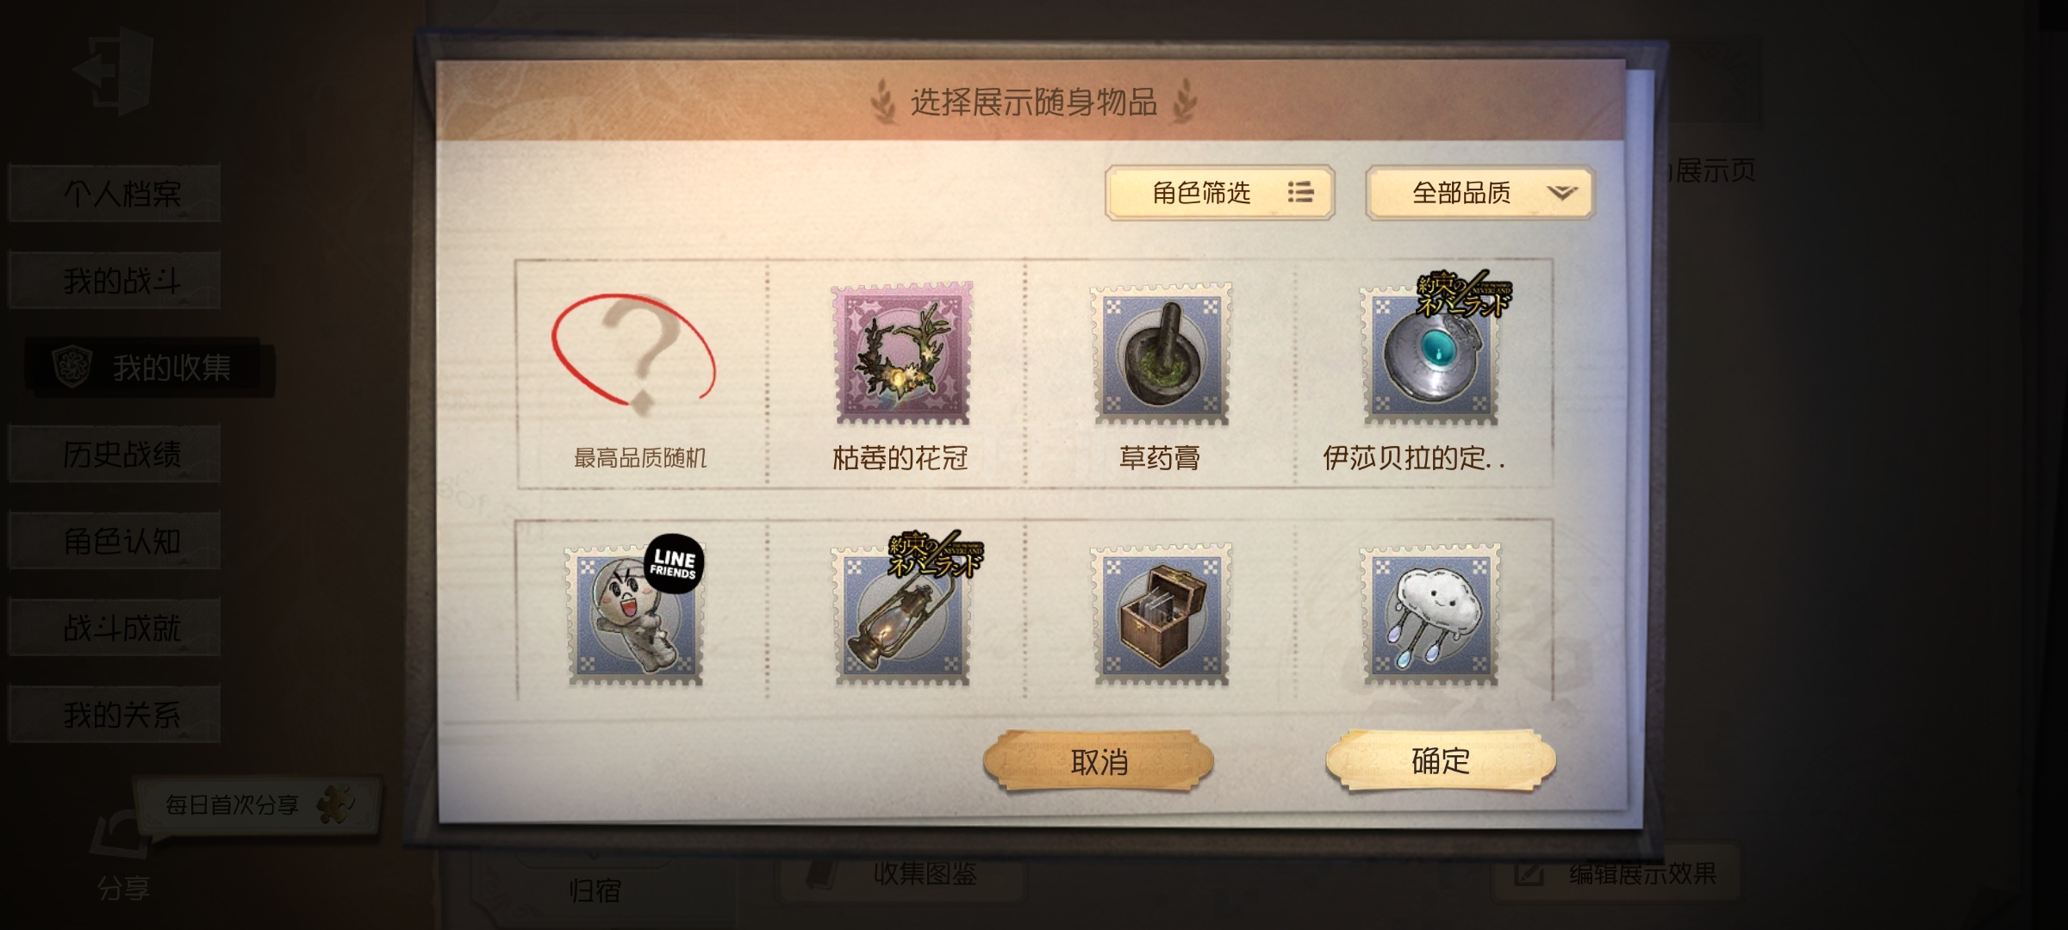This screenshot has width=2068, height=930.
Task: Pick the smiling cloud accessory stamp
Action: (1430, 615)
